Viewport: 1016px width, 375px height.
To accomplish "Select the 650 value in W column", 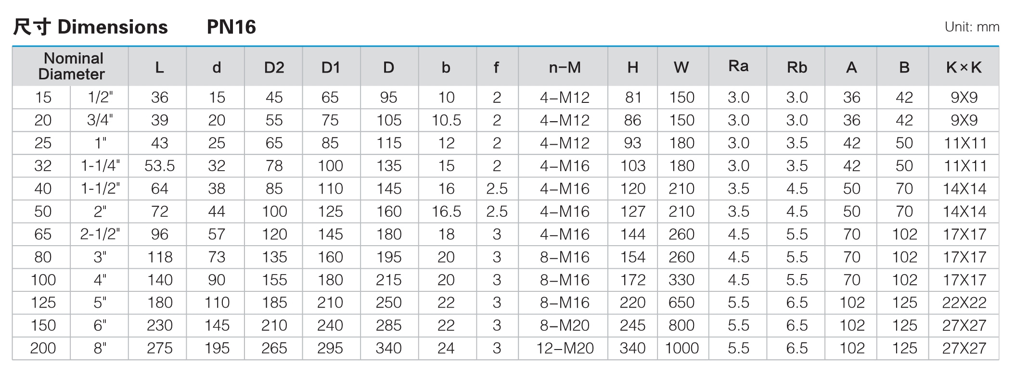I will [682, 302].
